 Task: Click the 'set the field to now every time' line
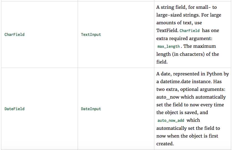tap(190, 105)
